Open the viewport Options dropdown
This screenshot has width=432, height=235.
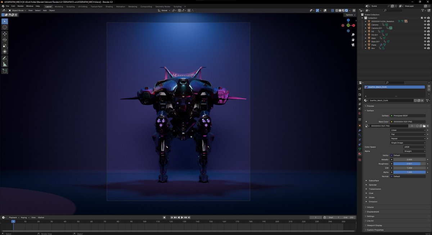click(350, 15)
